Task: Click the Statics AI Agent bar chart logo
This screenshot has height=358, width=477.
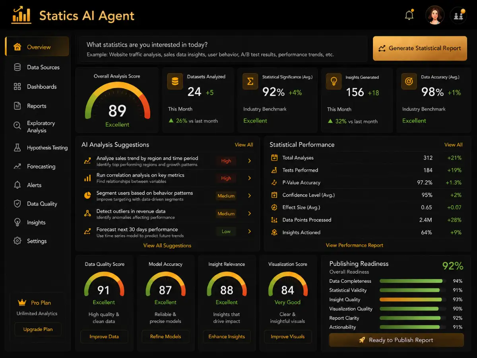Action: 21,15
